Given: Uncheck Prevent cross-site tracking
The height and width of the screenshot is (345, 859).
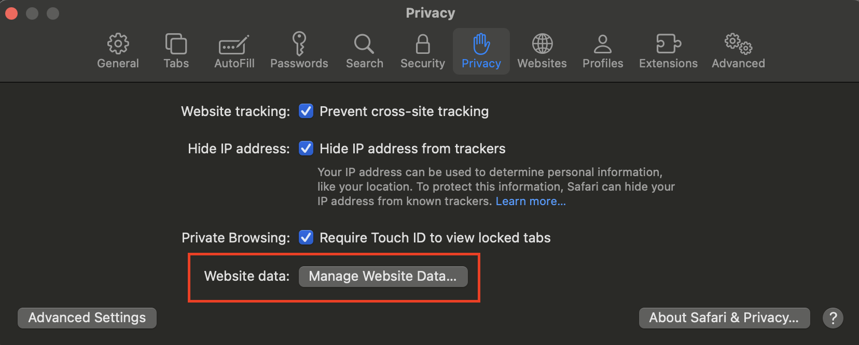Looking at the screenshot, I should [x=306, y=111].
